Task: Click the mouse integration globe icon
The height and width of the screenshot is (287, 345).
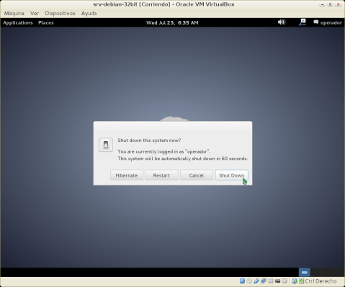Action: (295, 281)
